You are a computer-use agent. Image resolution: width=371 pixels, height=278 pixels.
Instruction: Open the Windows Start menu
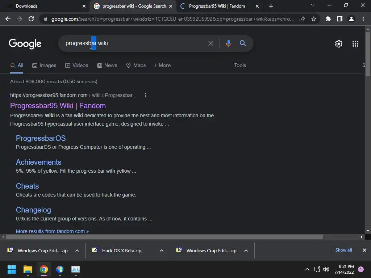coord(12,269)
